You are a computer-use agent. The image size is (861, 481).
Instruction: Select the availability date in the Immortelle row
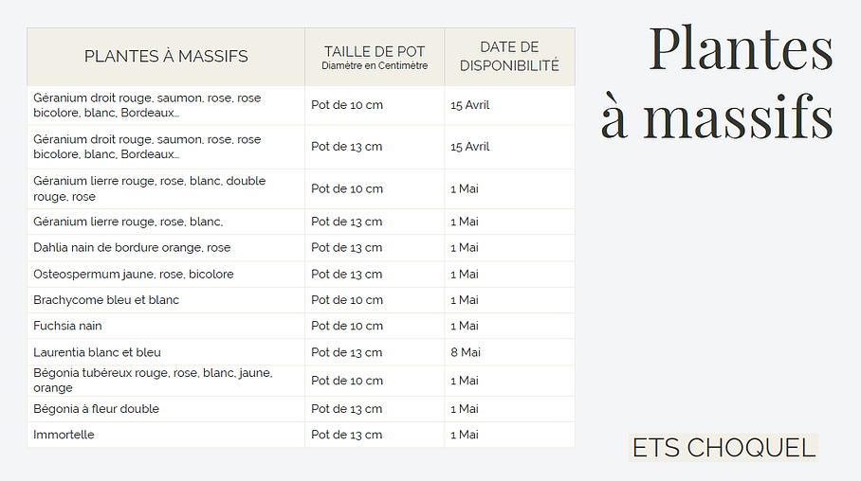tap(465, 435)
